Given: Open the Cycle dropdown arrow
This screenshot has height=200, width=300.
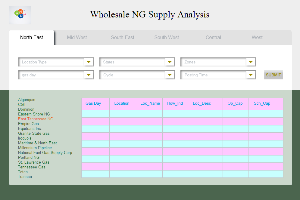Looking at the screenshot, I should point(170,75).
